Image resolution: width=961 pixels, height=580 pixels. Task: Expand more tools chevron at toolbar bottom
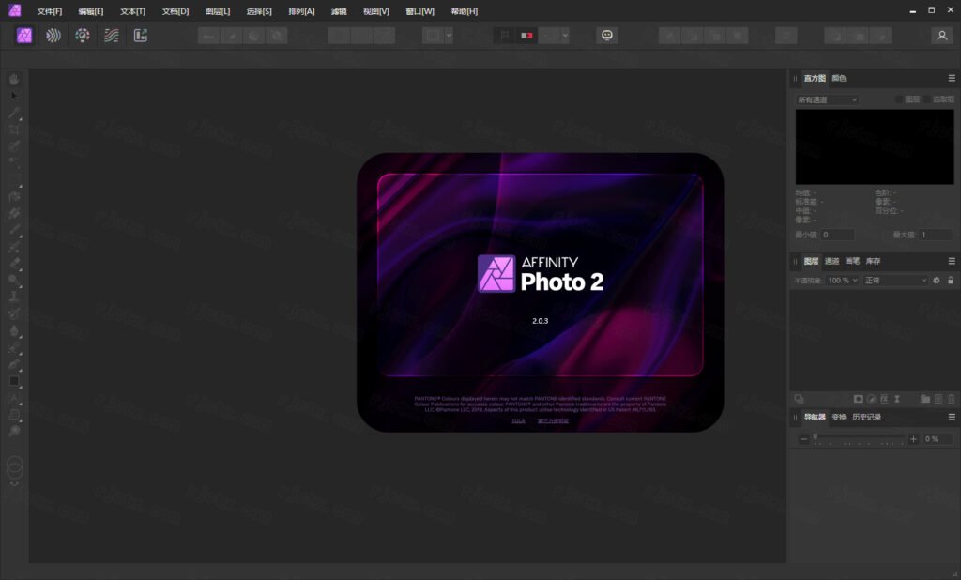coord(14,484)
